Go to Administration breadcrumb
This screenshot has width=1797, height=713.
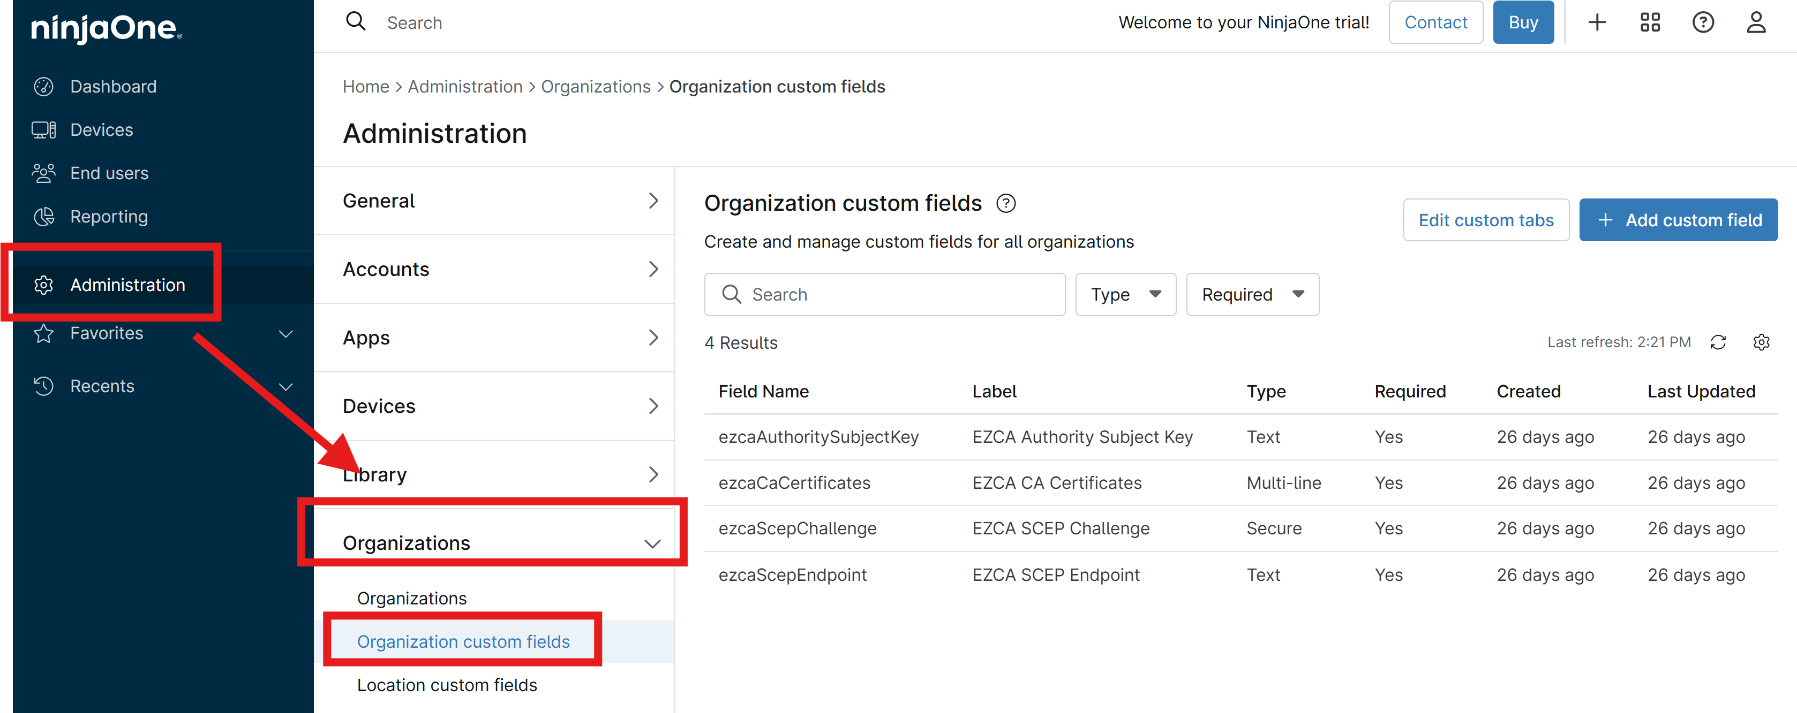464,87
